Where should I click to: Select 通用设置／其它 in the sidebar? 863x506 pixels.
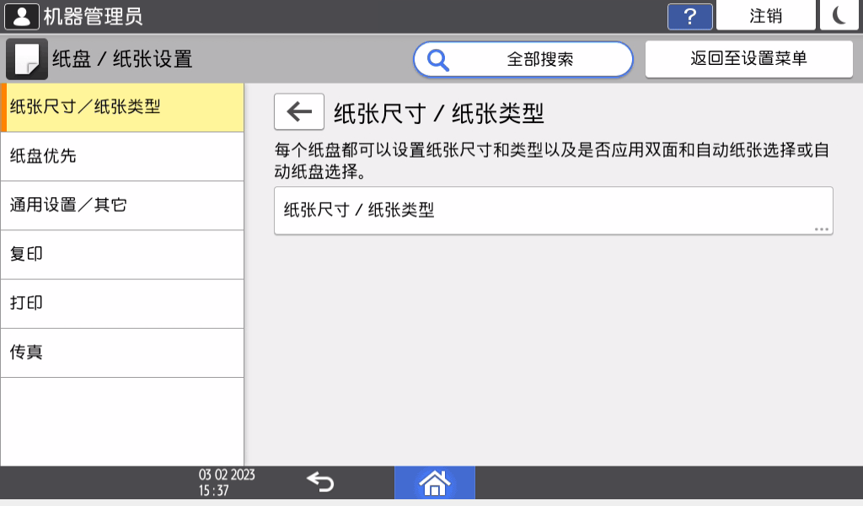point(122,205)
